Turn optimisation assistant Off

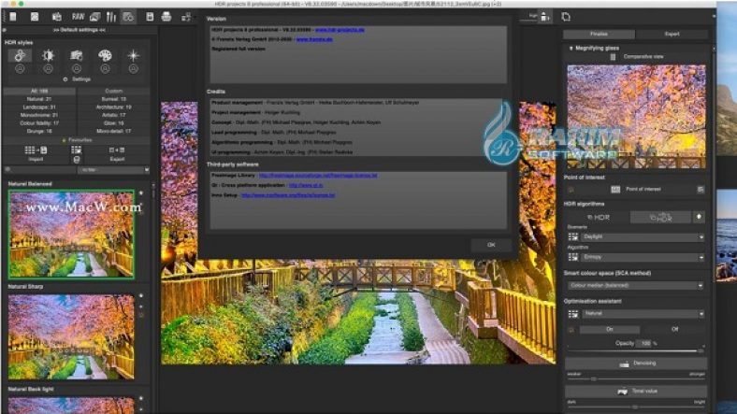tap(675, 330)
